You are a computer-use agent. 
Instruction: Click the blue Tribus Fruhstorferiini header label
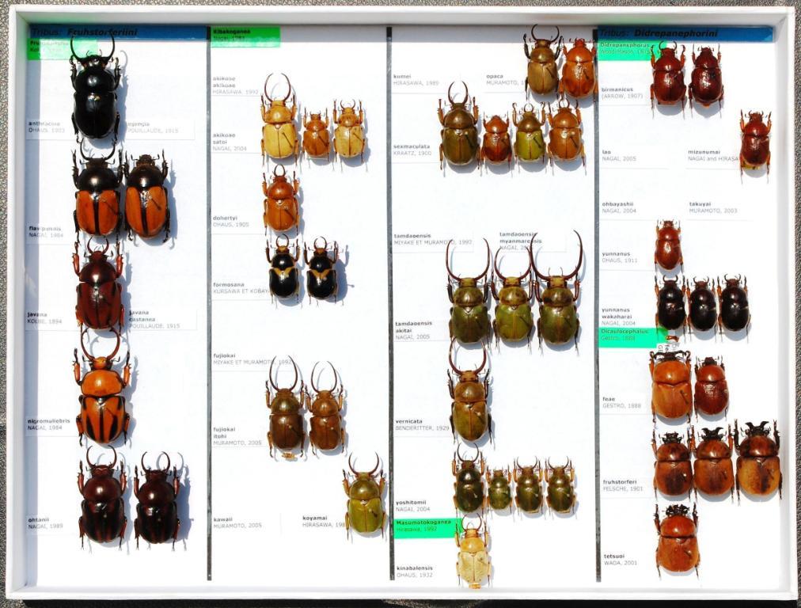coord(117,32)
